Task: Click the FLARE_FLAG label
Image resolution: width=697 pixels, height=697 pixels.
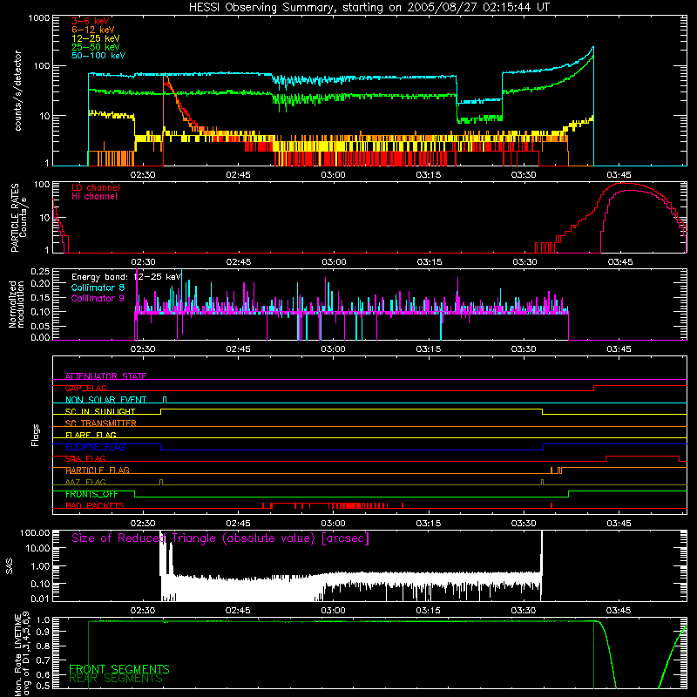Action: coord(91,435)
